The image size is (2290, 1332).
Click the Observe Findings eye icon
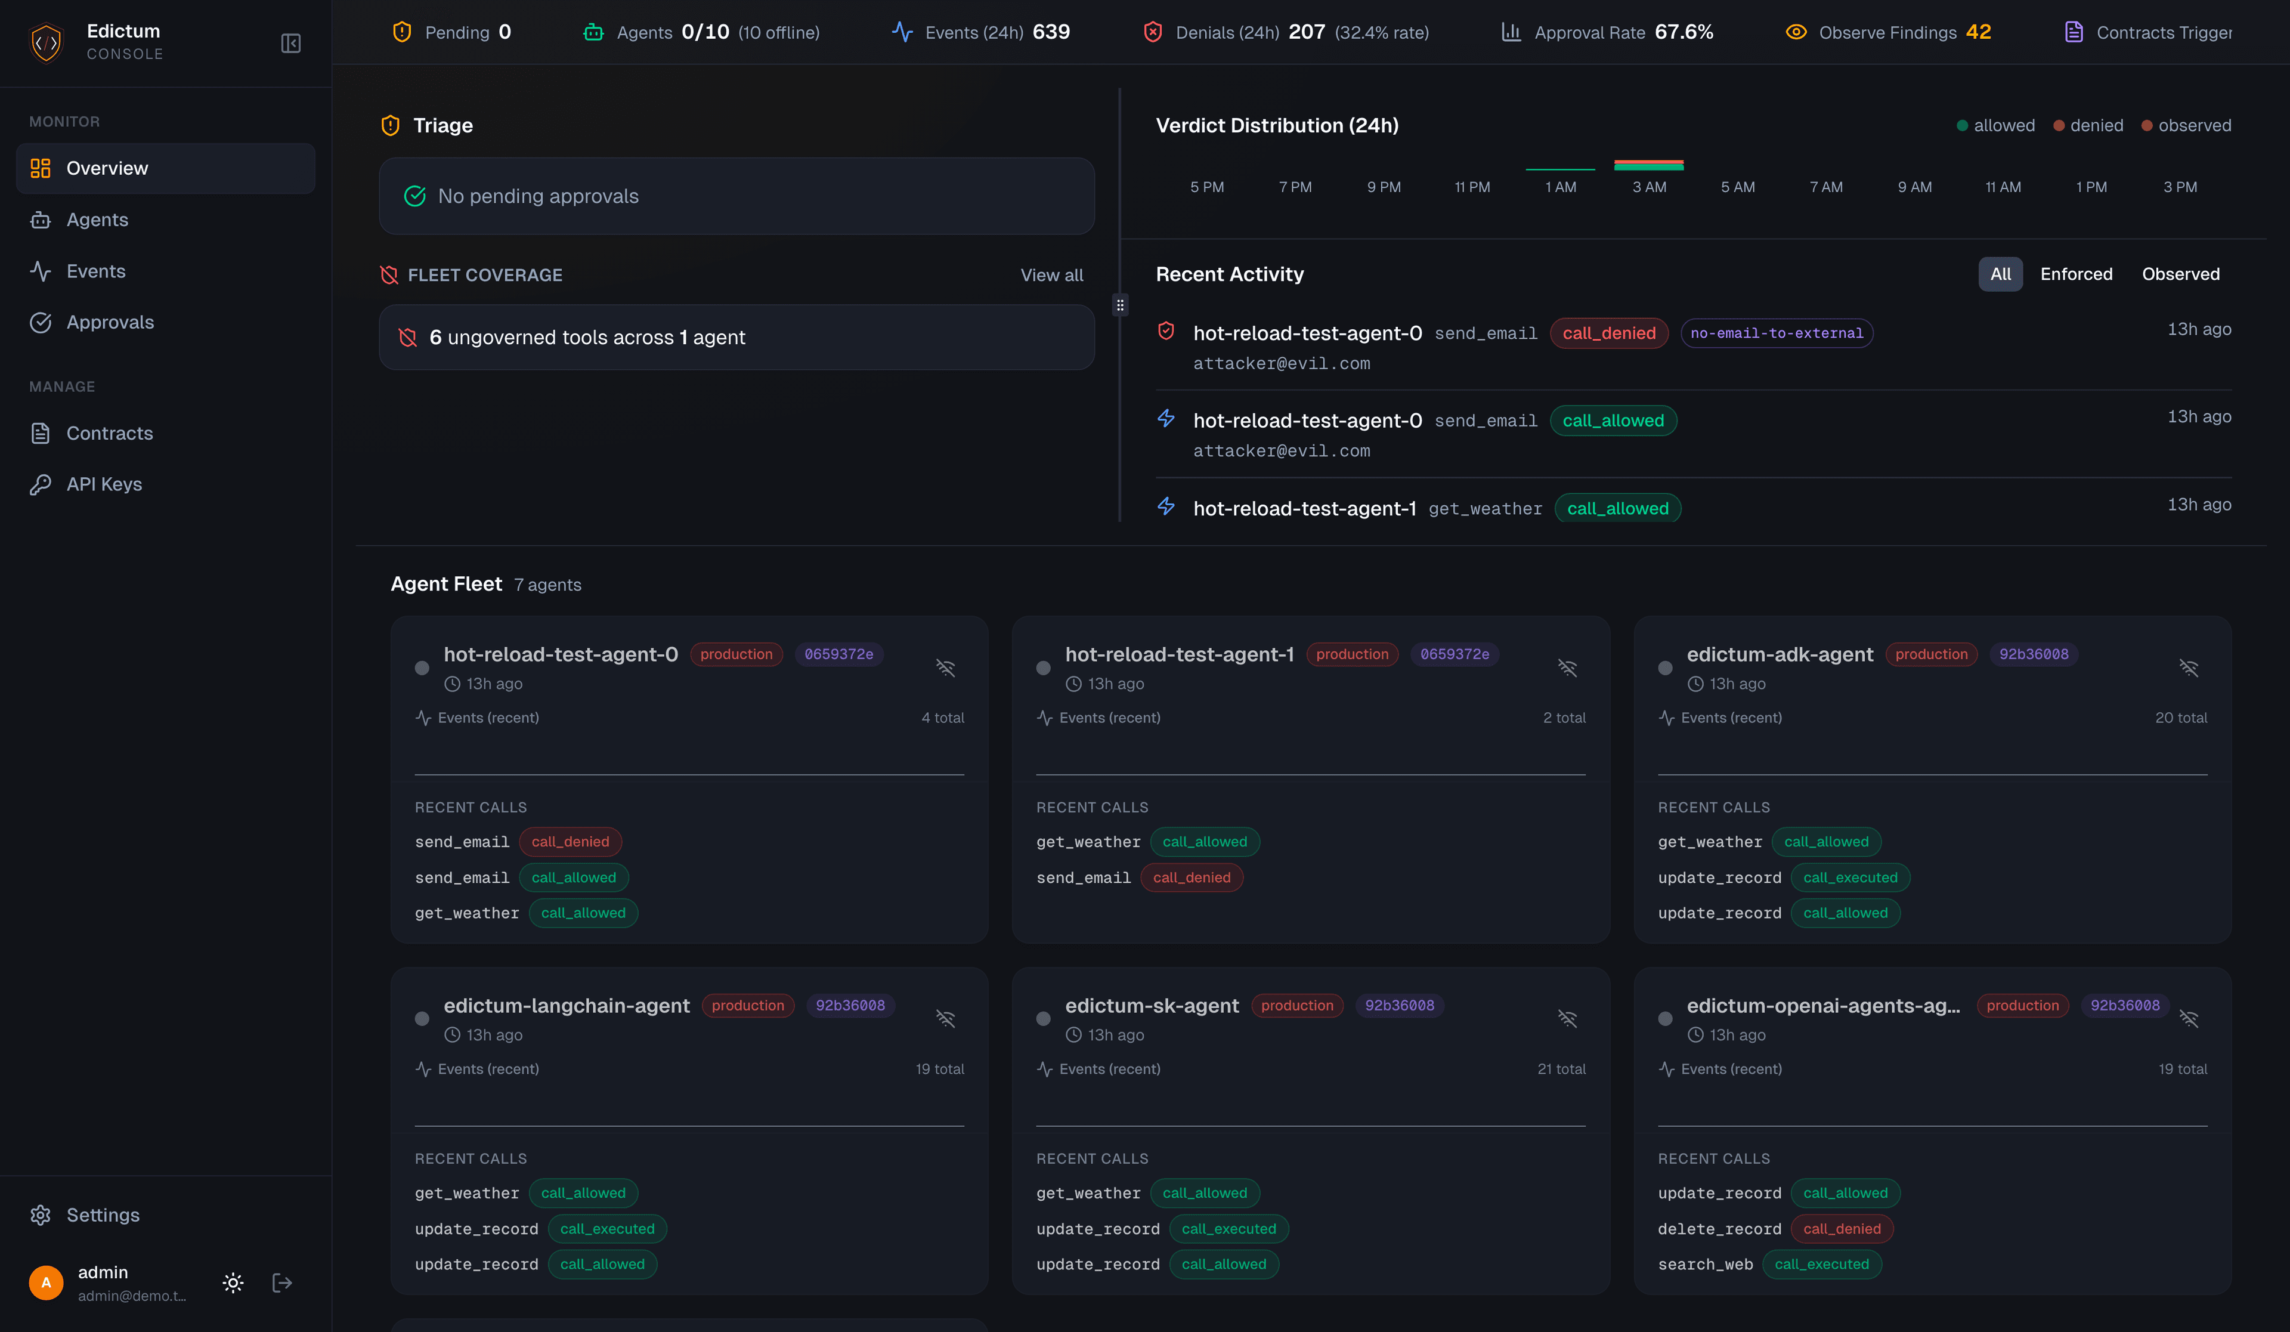click(x=1797, y=31)
